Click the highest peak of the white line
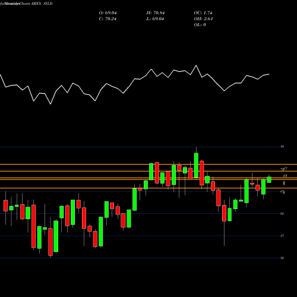Screen dimensions: 297x297 196,65
